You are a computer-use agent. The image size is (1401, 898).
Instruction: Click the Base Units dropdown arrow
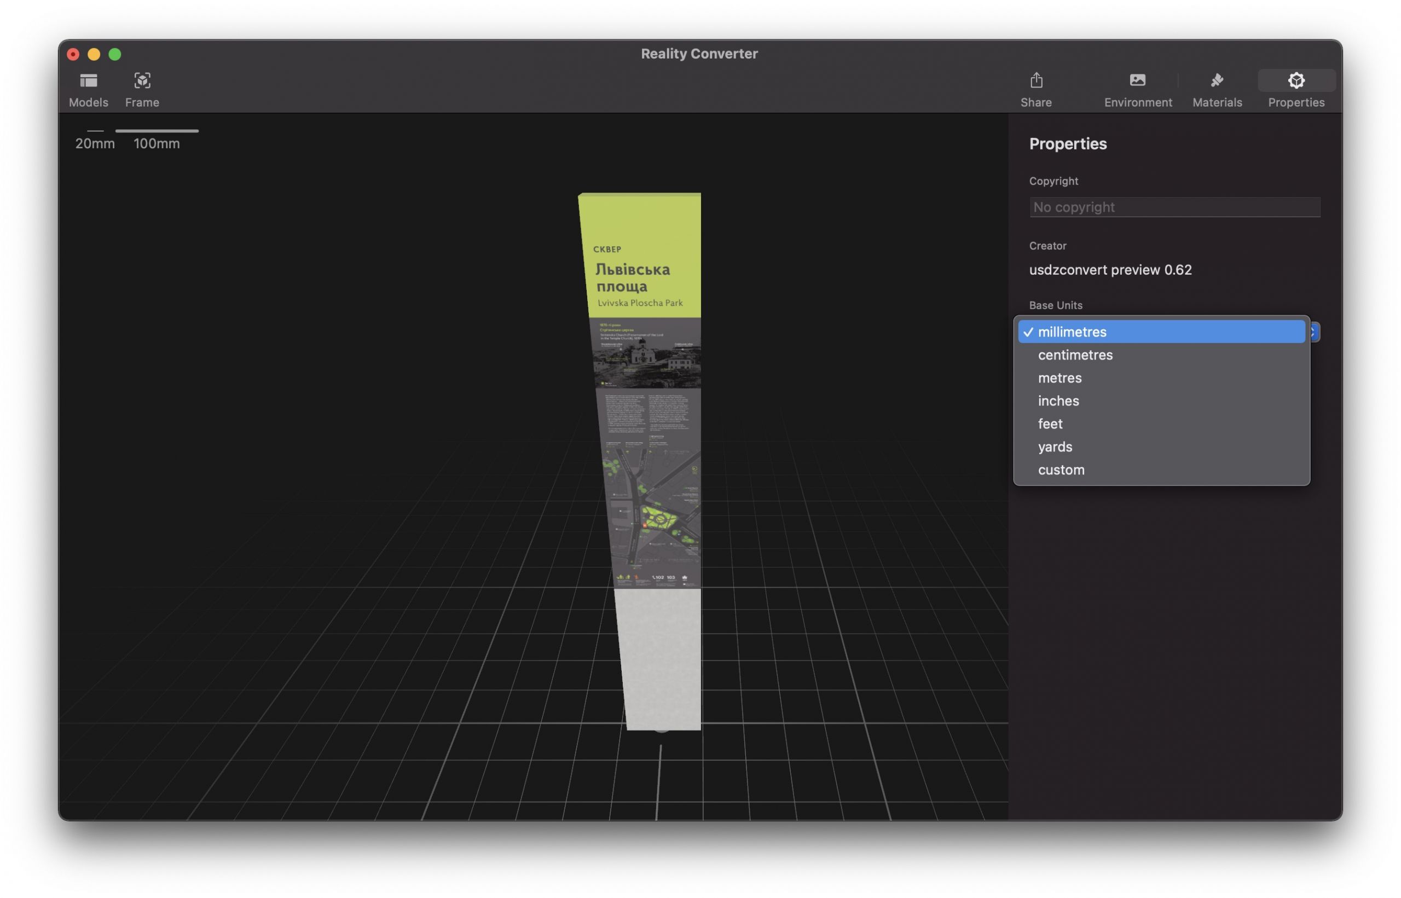(1314, 332)
